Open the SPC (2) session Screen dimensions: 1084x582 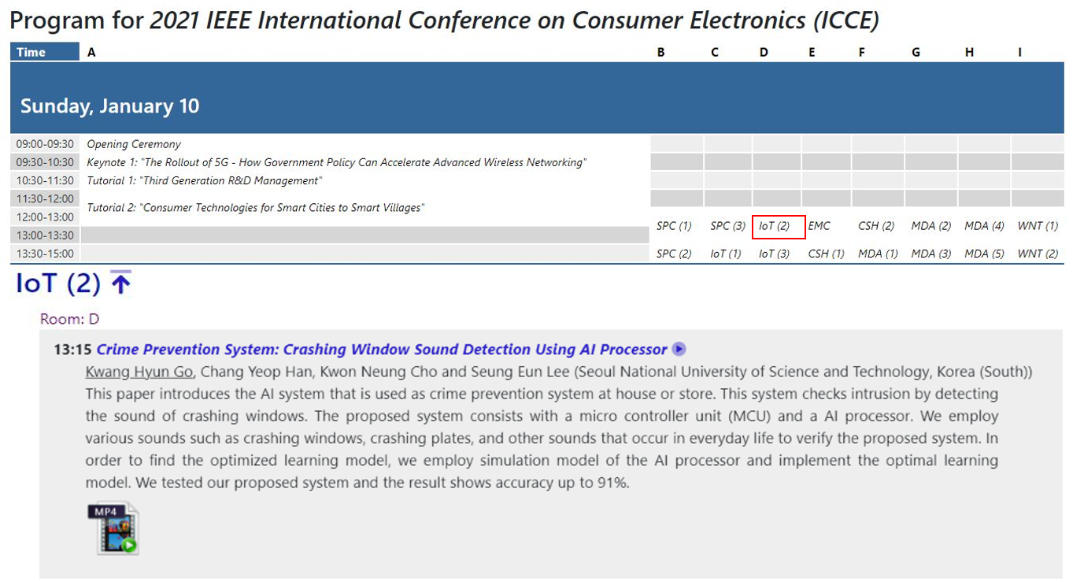(x=674, y=254)
